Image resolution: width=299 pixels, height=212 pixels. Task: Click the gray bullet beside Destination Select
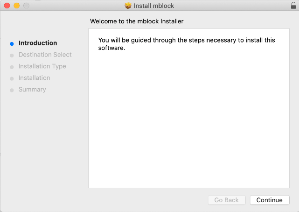(12, 56)
